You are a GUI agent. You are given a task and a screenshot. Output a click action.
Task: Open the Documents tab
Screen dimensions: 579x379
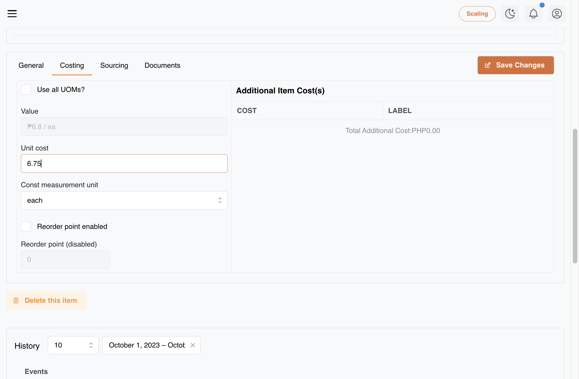(x=162, y=66)
